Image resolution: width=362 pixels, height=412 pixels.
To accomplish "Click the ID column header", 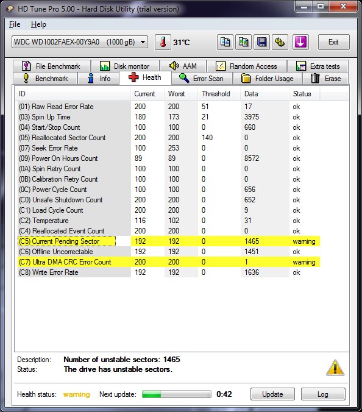I will (x=73, y=94).
